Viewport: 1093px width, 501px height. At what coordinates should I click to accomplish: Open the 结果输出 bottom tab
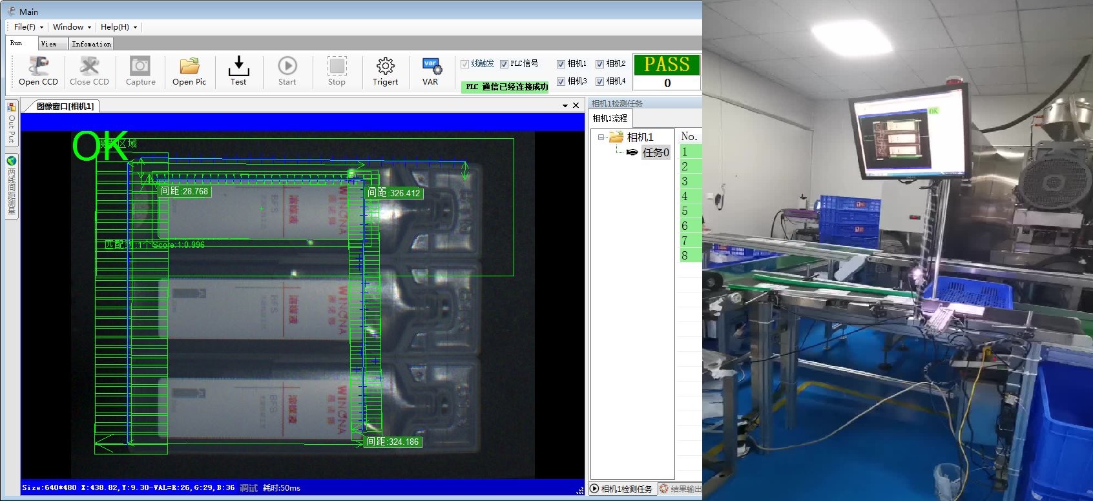(x=681, y=489)
